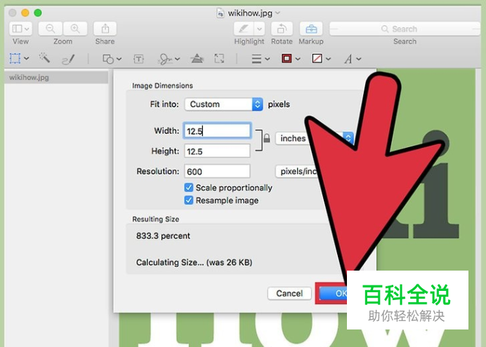The width and height of the screenshot is (486, 347).
Task: Open the Fit into Custom dropdown
Action: pyautogui.click(x=223, y=104)
